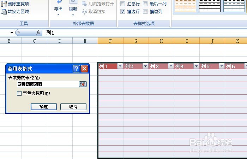247x159 pixels.
Task: Toggle the 最后一列 last column checkbox
Action: point(145,4)
